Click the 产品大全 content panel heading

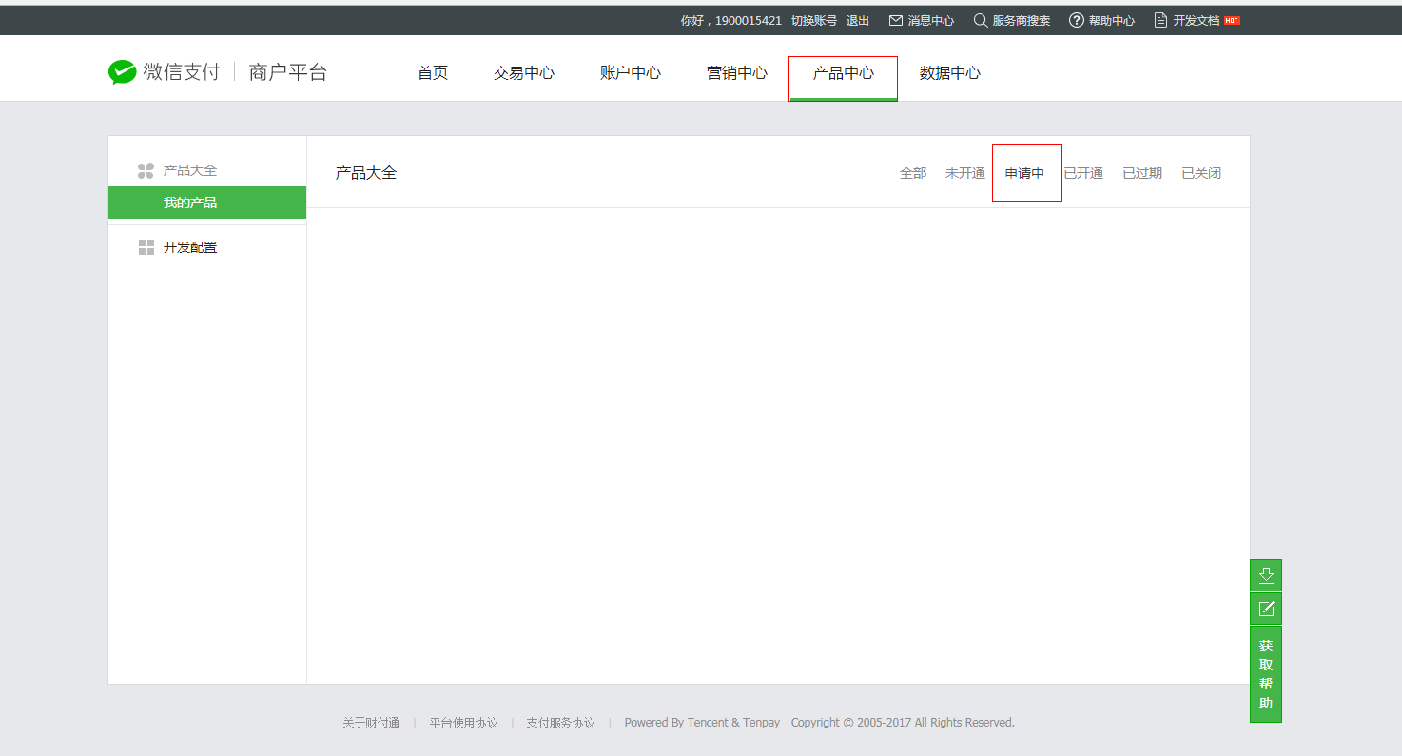pyautogui.click(x=366, y=173)
